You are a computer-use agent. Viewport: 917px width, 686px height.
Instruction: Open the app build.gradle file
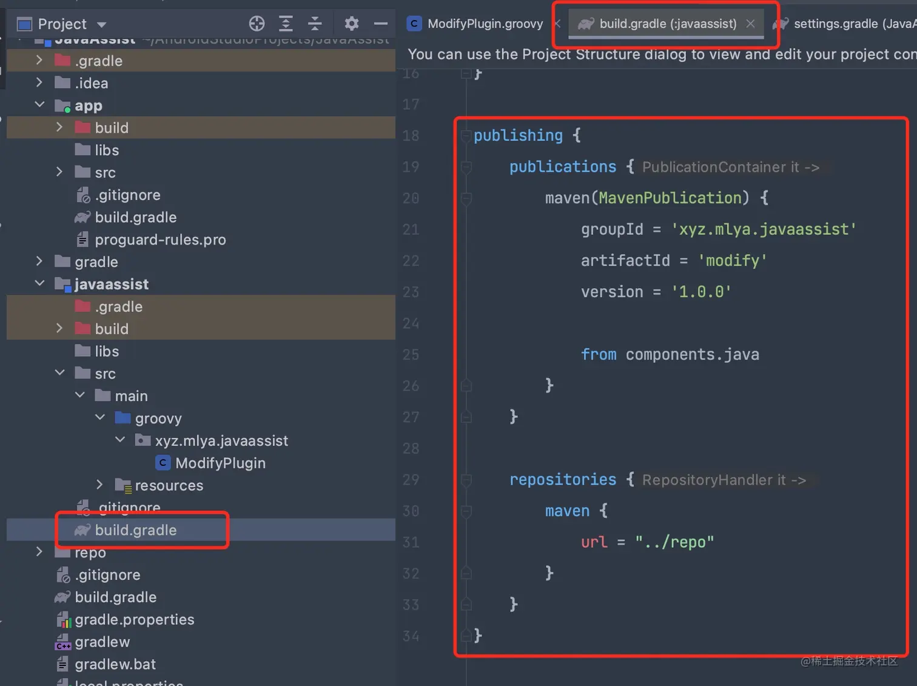point(126,217)
